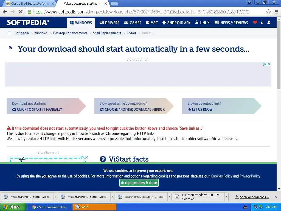Open the Privacy Policy link

pos(250,176)
